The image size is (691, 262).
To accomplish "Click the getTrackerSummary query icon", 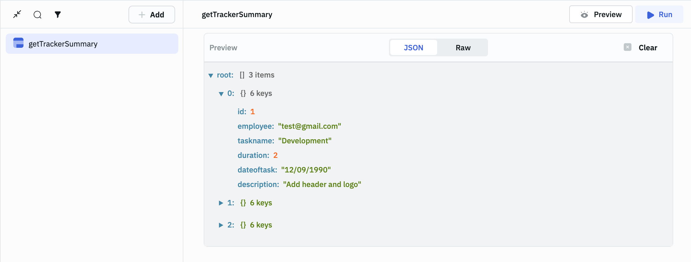I will click(18, 43).
